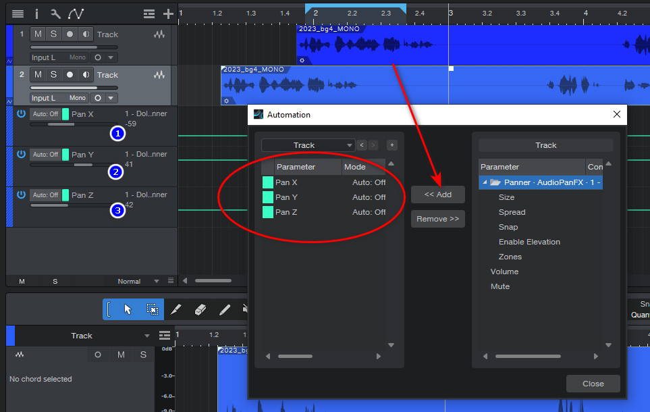Select Volume parameter in list
This screenshot has height=412, width=650.
[504, 272]
